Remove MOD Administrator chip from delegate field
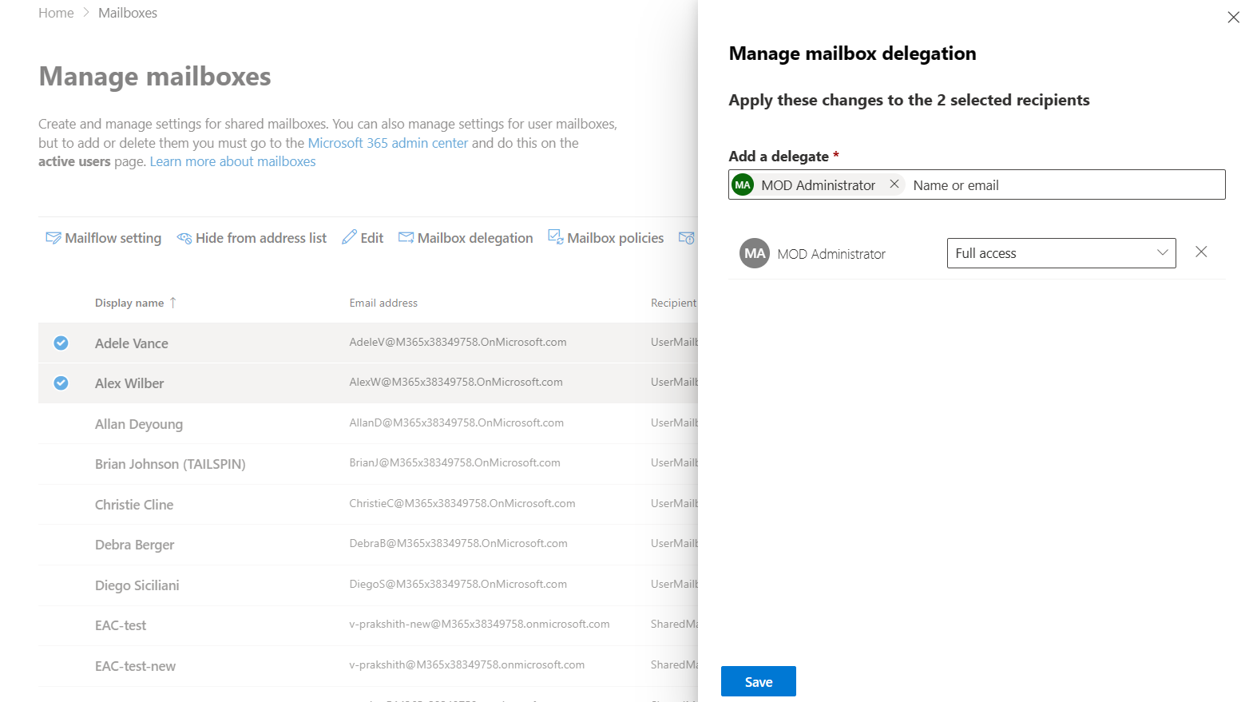 coord(894,184)
